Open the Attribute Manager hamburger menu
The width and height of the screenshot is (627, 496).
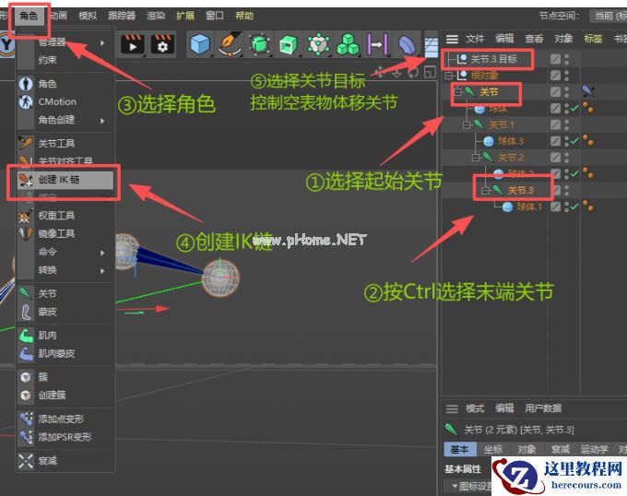[x=452, y=408]
